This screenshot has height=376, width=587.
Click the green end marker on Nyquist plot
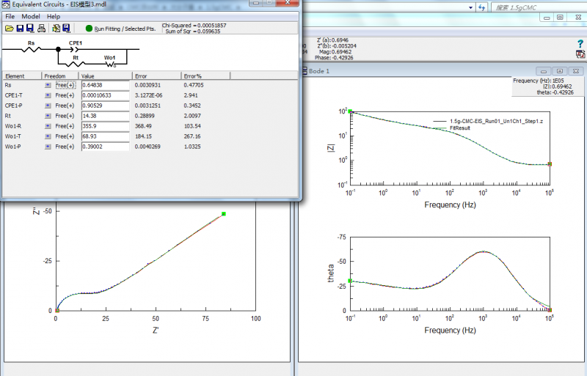[224, 214]
